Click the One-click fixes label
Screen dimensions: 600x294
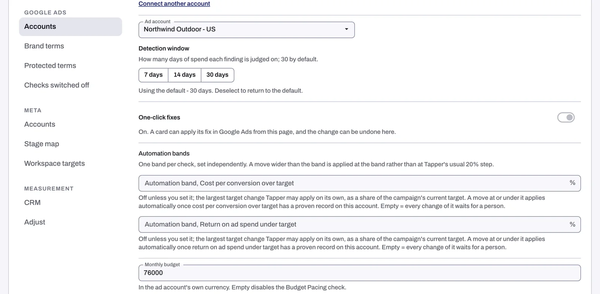159,117
